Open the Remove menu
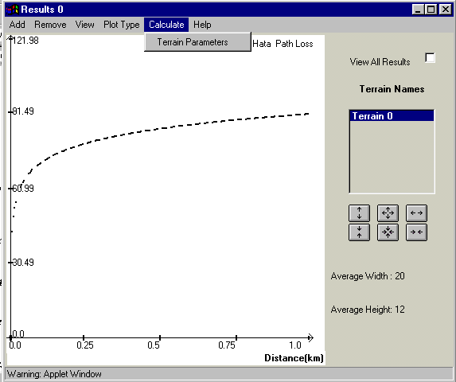This screenshot has width=456, height=382. tap(50, 25)
